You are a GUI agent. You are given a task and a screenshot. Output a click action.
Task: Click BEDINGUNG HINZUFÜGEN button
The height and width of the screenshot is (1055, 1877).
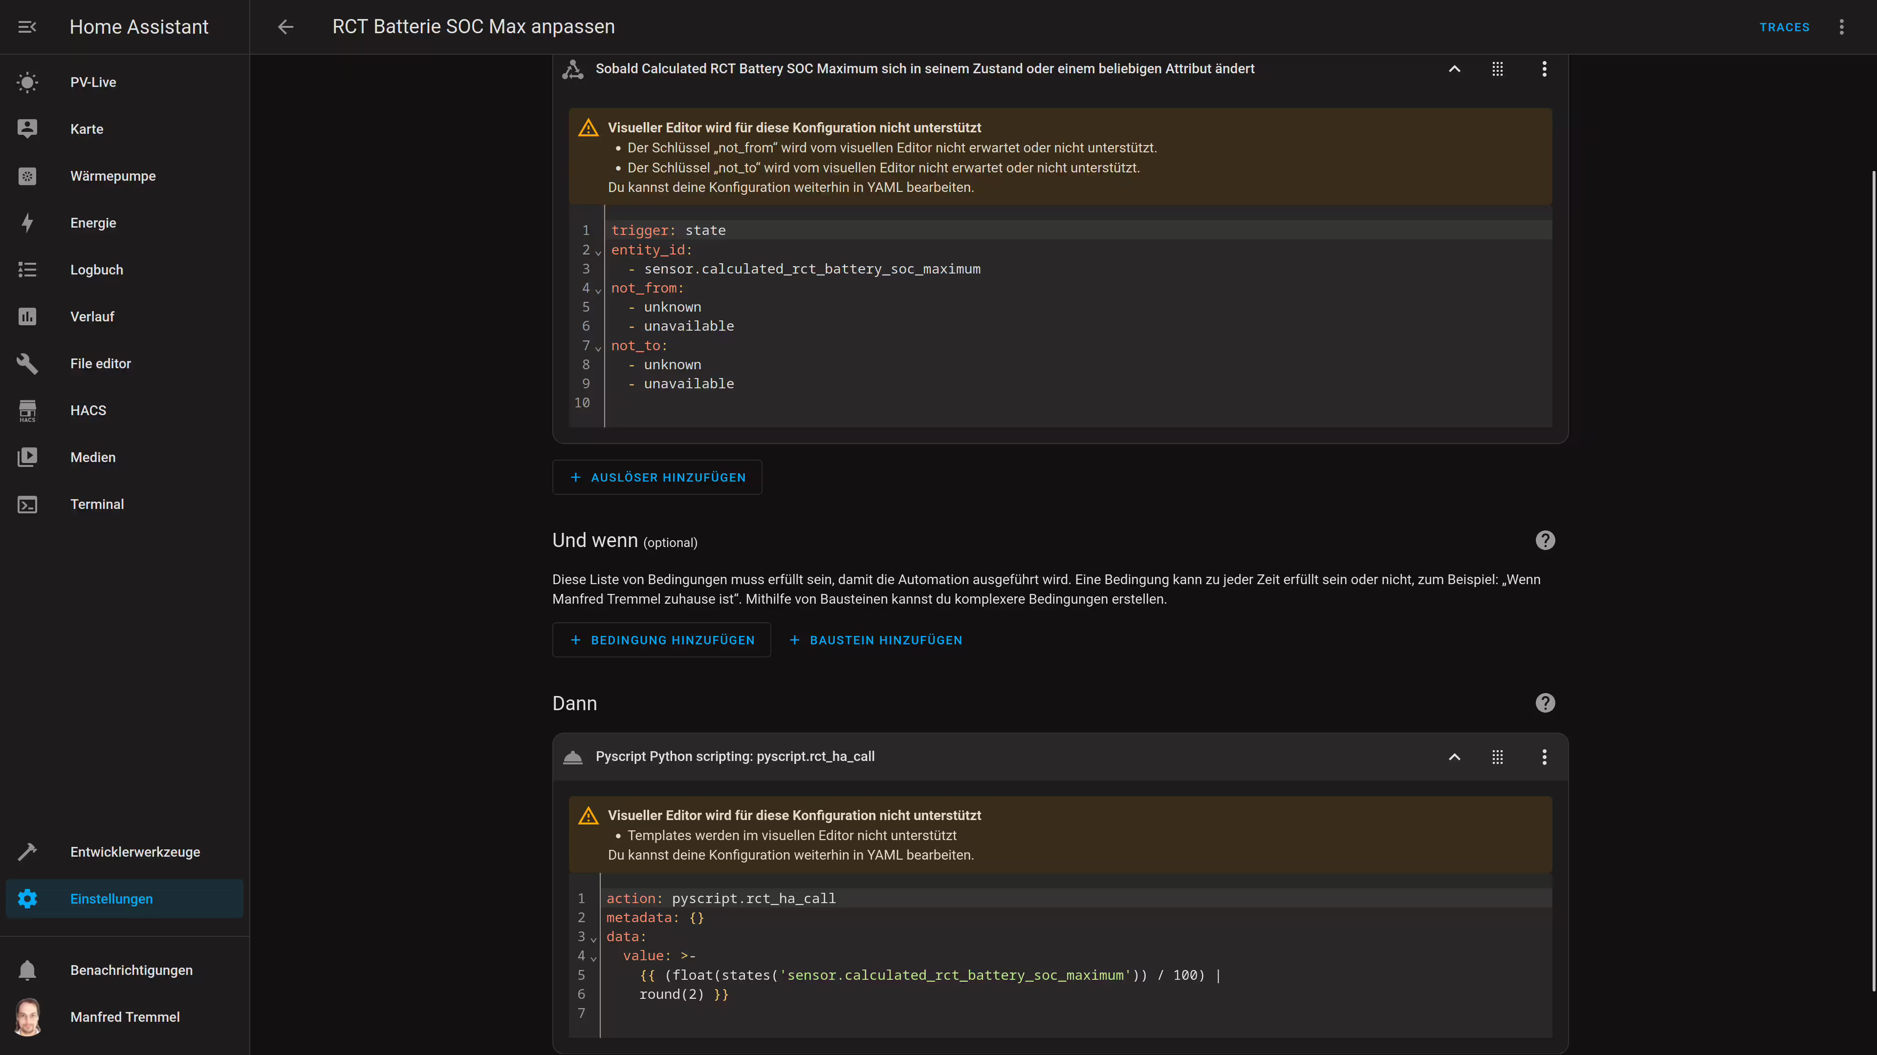(662, 640)
